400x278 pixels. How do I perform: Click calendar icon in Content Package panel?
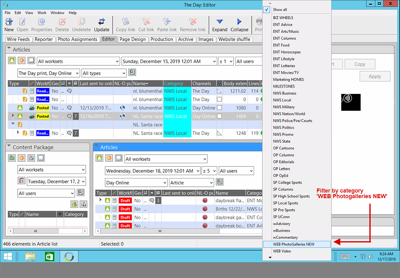22,181
